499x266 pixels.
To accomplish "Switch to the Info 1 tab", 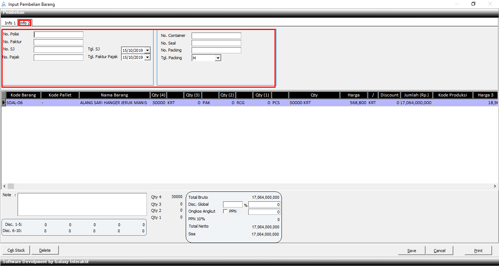I will [10, 23].
